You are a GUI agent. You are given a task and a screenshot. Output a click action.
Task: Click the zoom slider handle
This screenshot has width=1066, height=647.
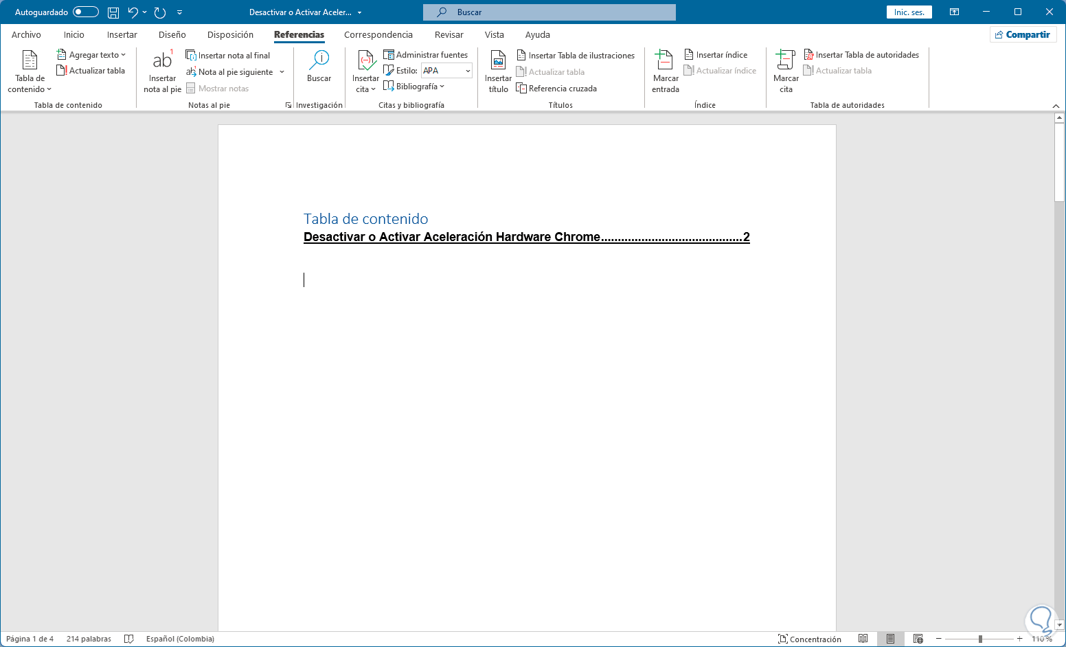(x=980, y=639)
